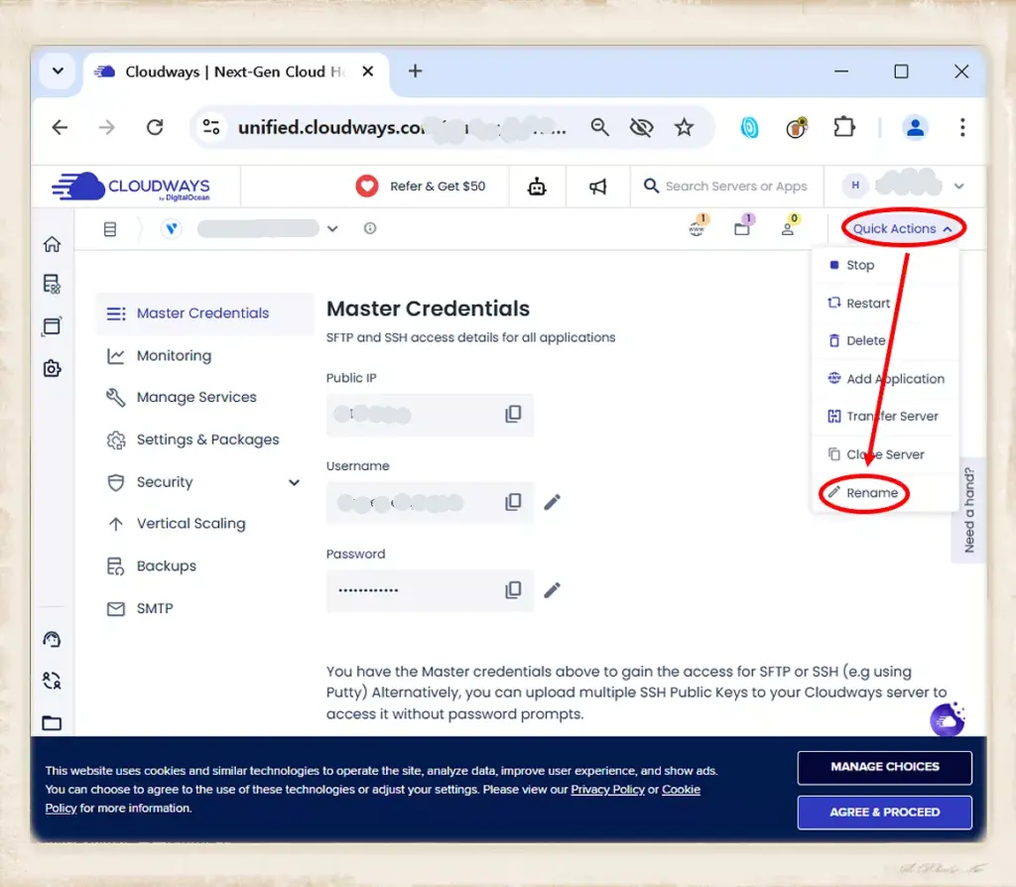Click the home icon in left sidebar

tap(52, 244)
